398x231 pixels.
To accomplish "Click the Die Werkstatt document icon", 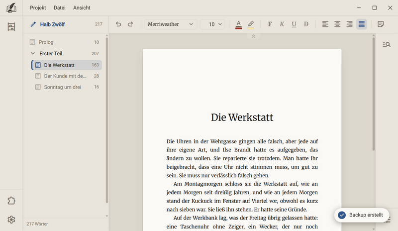I will click(x=38, y=65).
